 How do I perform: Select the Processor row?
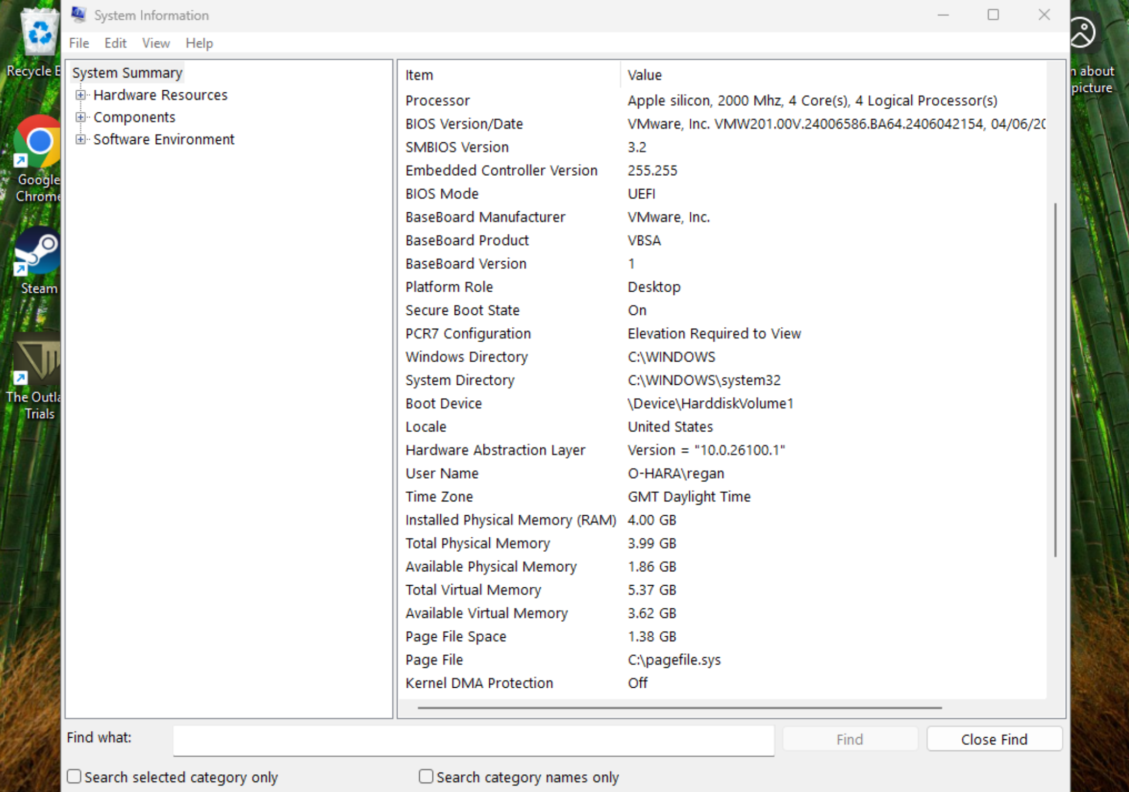723,100
